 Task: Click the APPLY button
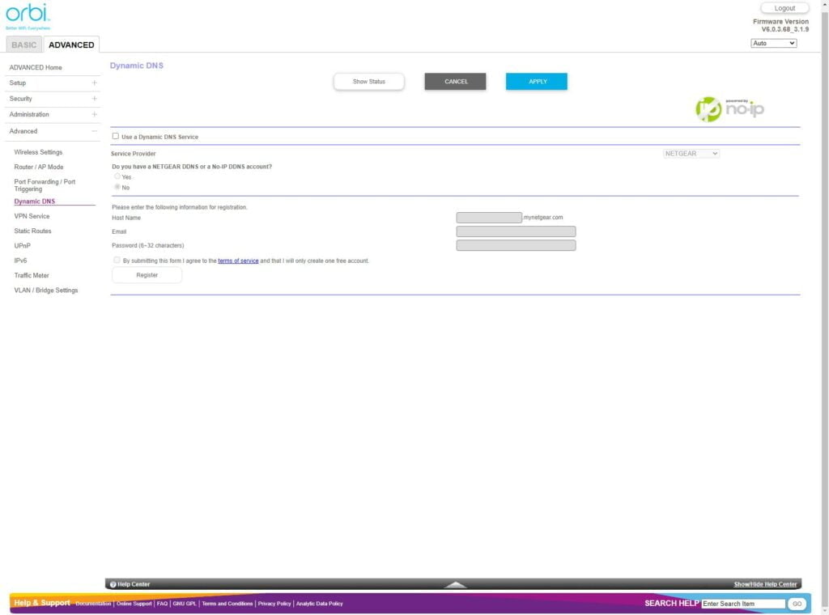[x=537, y=82]
